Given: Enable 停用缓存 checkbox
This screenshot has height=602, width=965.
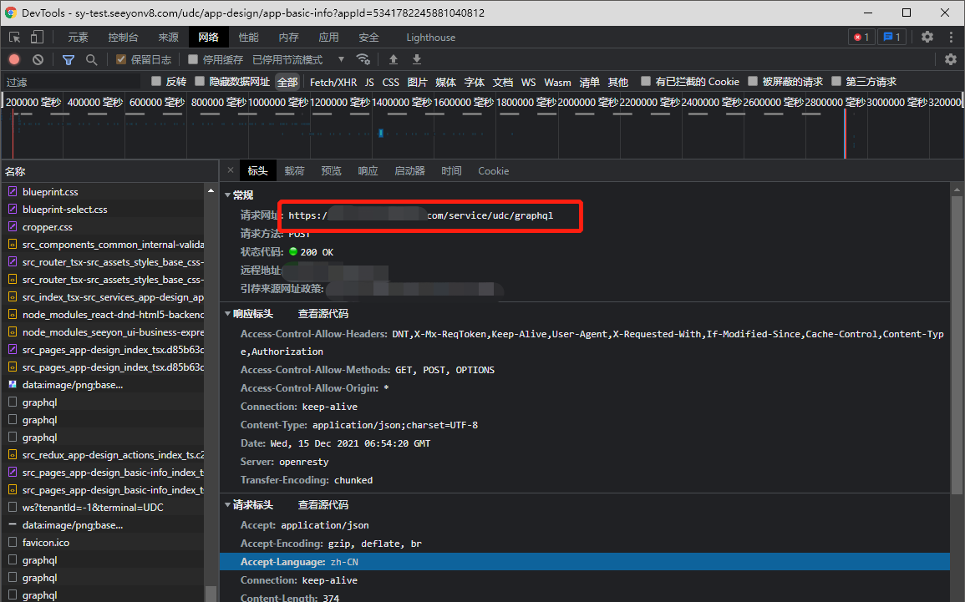Looking at the screenshot, I should point(193,59).
